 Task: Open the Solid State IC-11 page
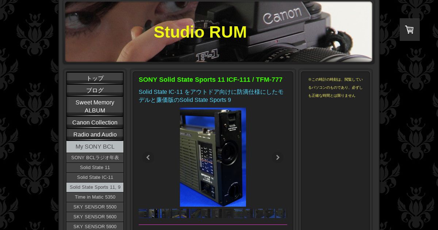point(95,177)
